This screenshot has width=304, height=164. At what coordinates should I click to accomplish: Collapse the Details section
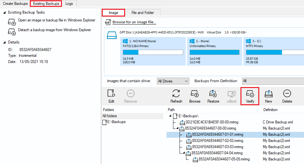(x=4, y=42)
